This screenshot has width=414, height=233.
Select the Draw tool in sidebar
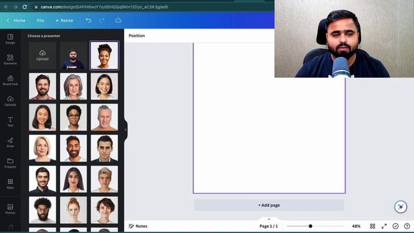10,142
